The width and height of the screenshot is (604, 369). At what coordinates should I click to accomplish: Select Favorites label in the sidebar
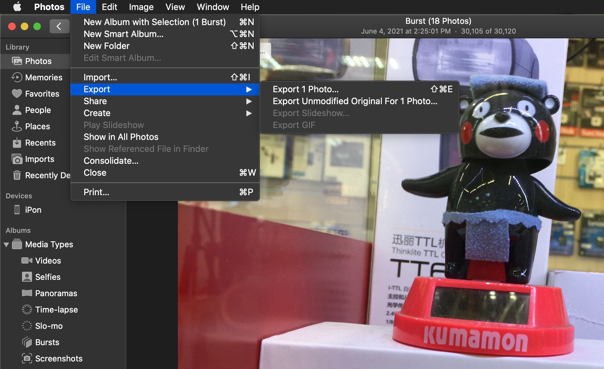click(42, 94)
